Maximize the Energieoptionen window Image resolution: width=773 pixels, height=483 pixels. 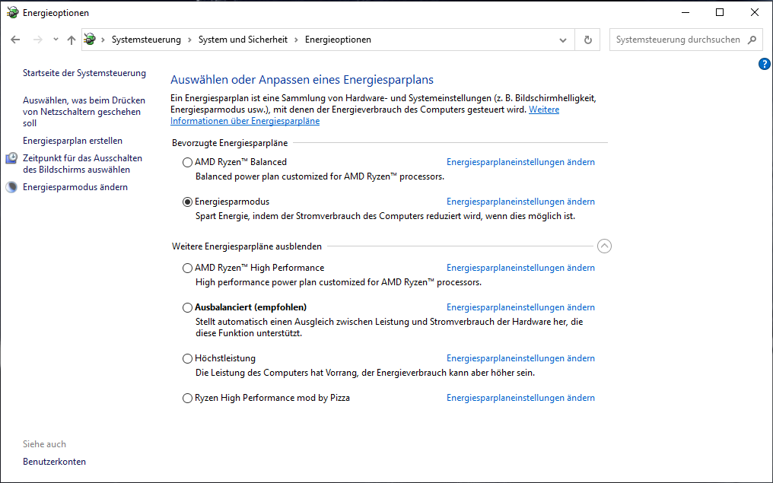pyautogui.click(x=720, y=12)
